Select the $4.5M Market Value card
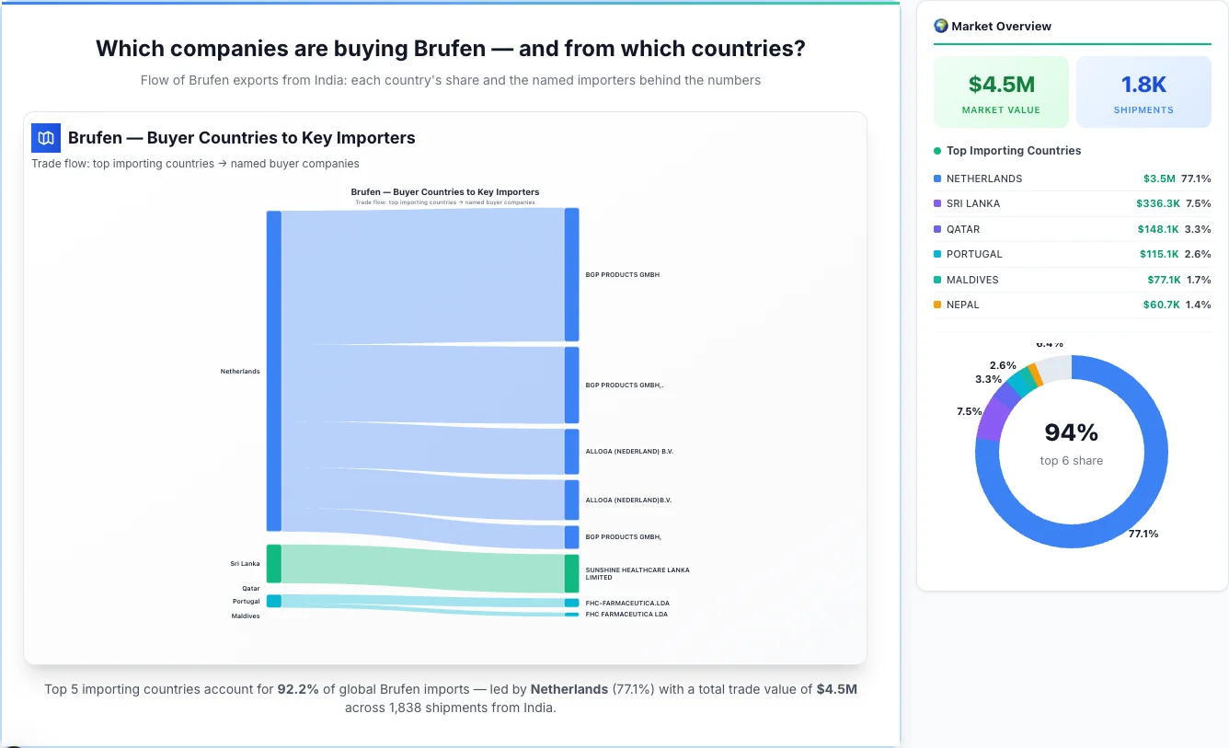This screenshot has height=748, width=1229. point(1001,91)
